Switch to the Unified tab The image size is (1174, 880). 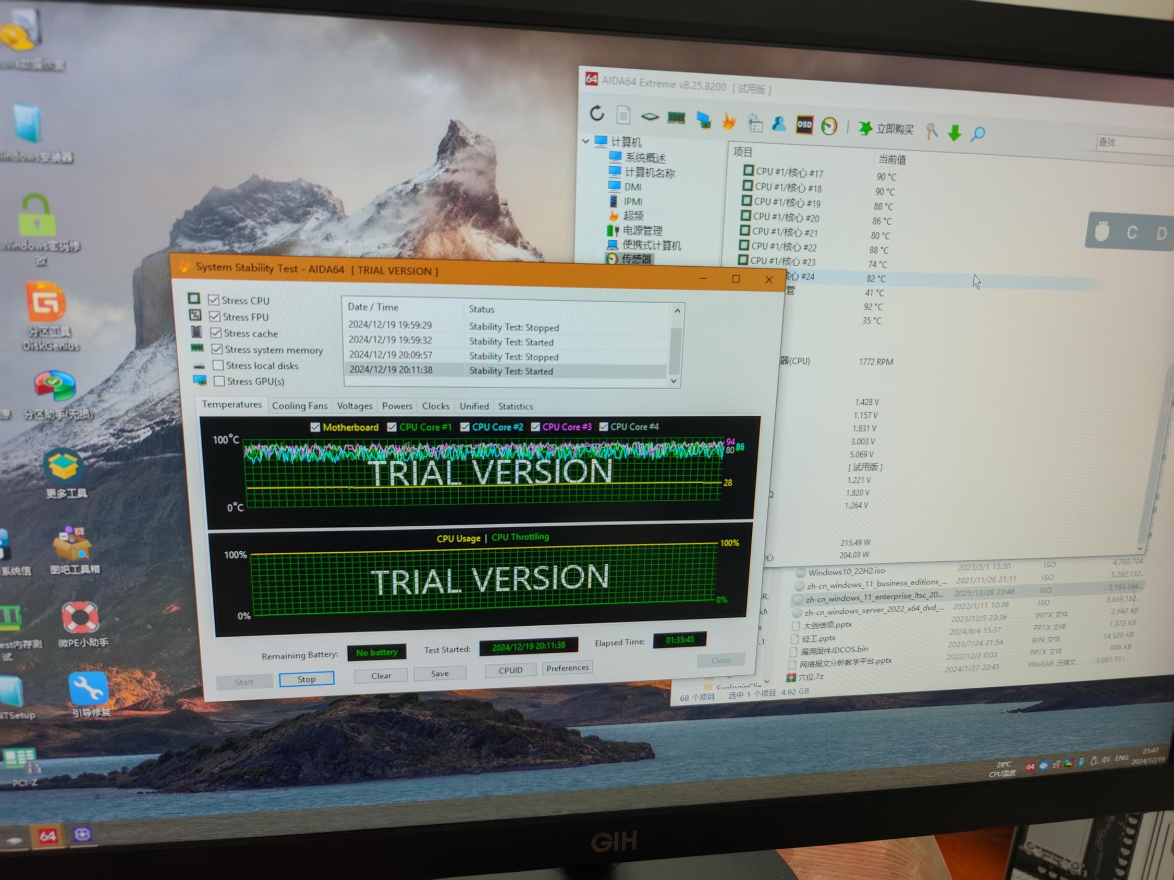pyautogui.click(x=474, y=406)
